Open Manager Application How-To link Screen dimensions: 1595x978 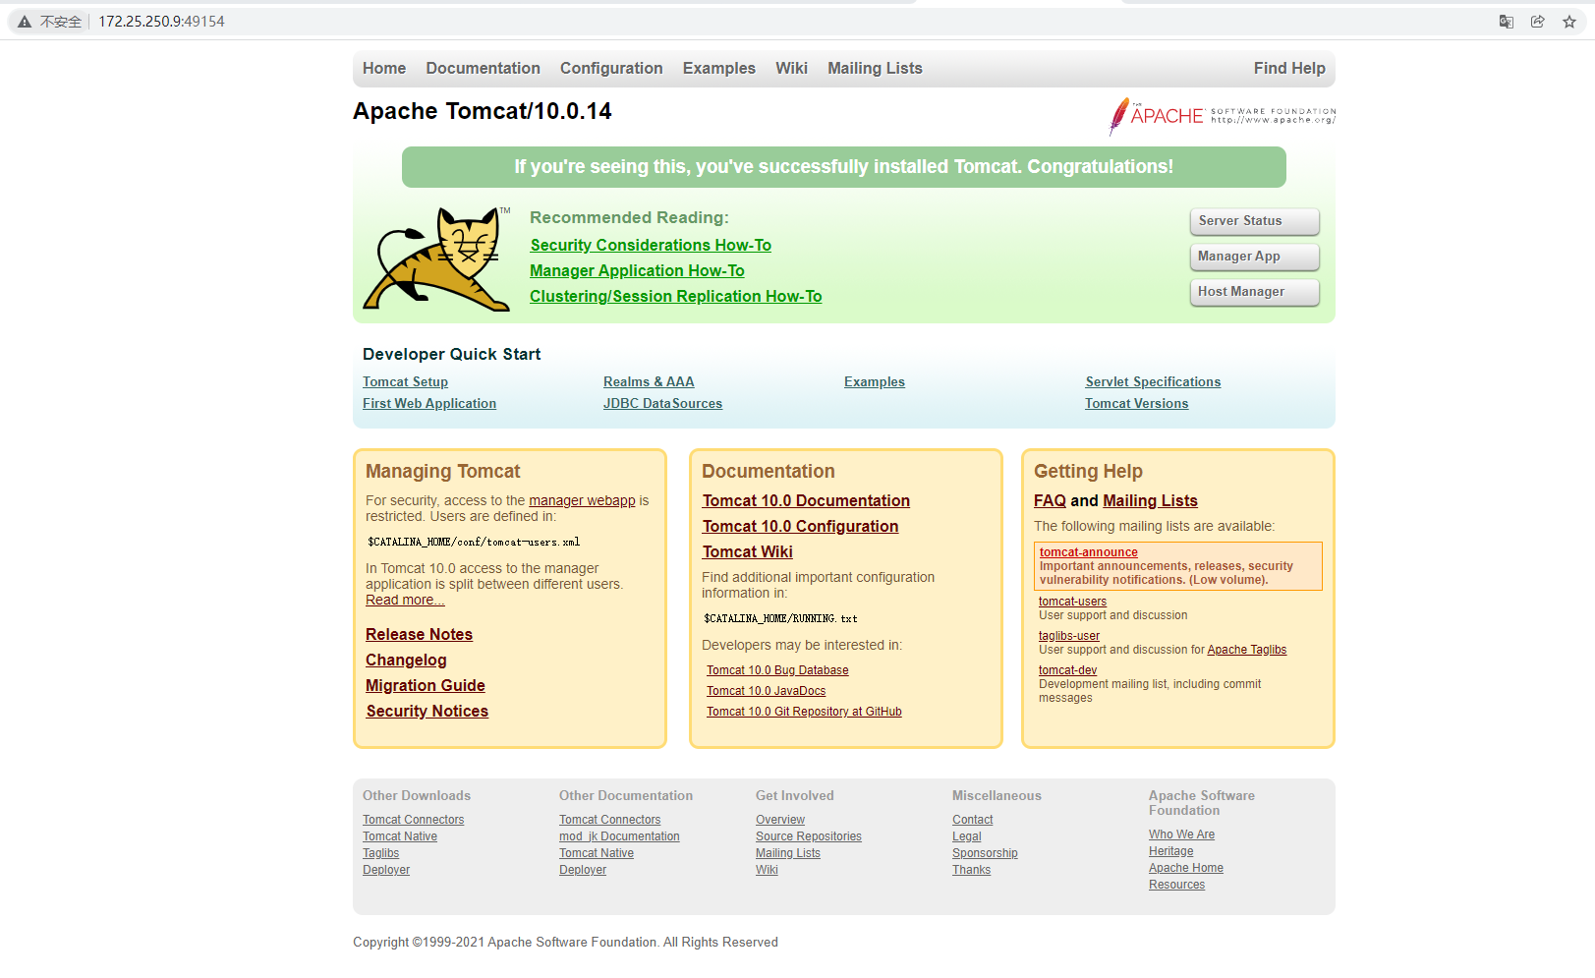point(637,271)
